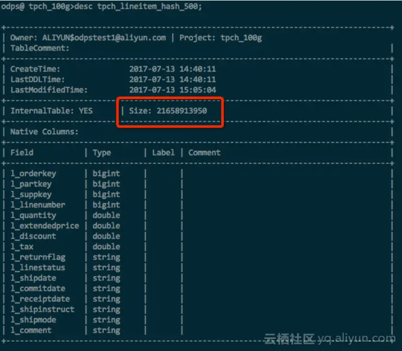
Task: Click the field name 'l_partkey'
Action: pyautogui.click(x=31, y=184)
